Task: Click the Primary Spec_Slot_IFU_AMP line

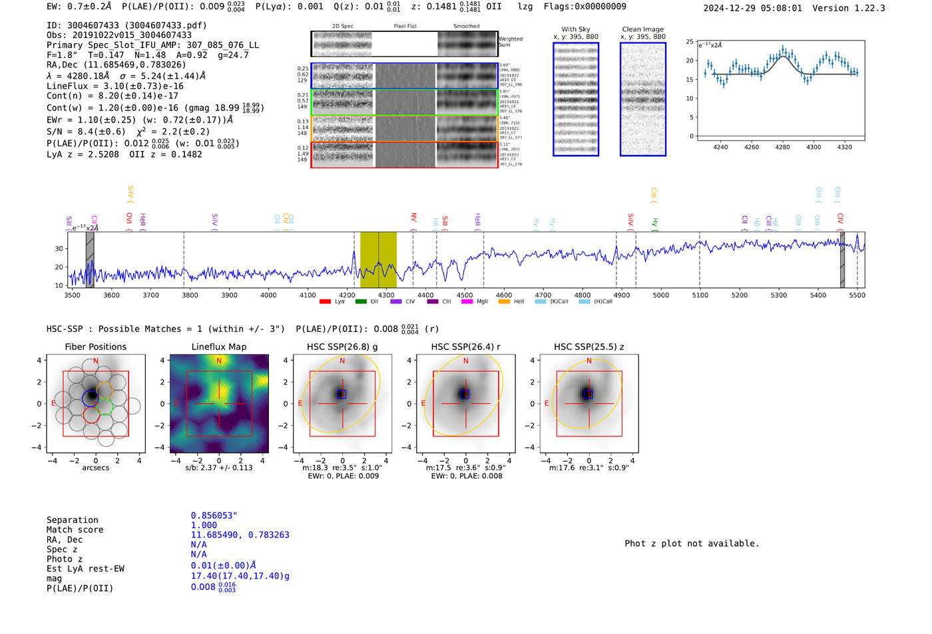Action: click(153, 45)
